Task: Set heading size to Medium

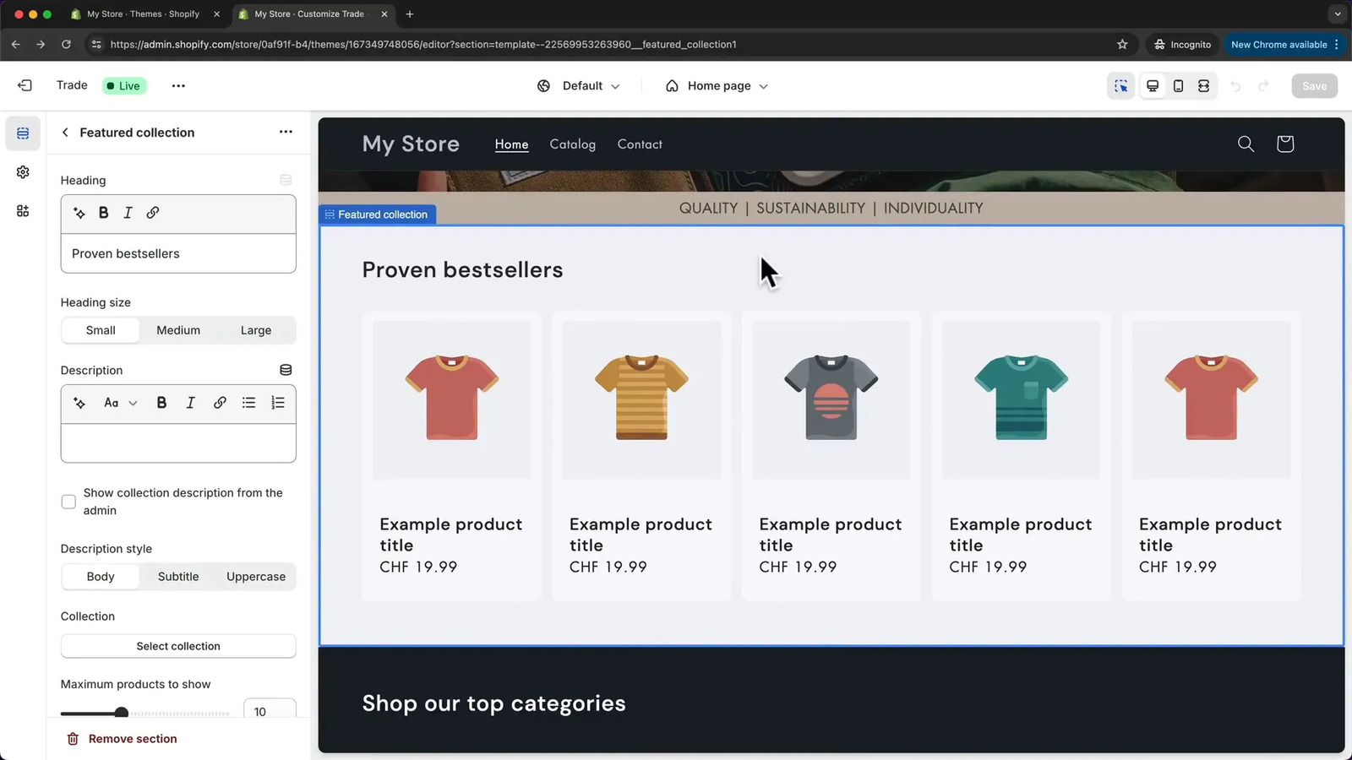Action: click(x=178, y=330)
